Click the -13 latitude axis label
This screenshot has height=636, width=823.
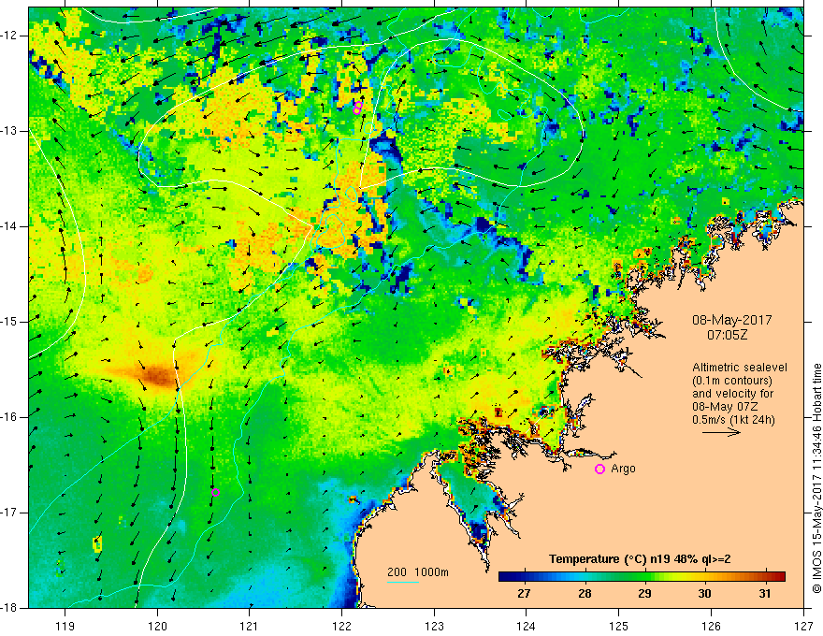pyautogui.click(x=10, y=131)
